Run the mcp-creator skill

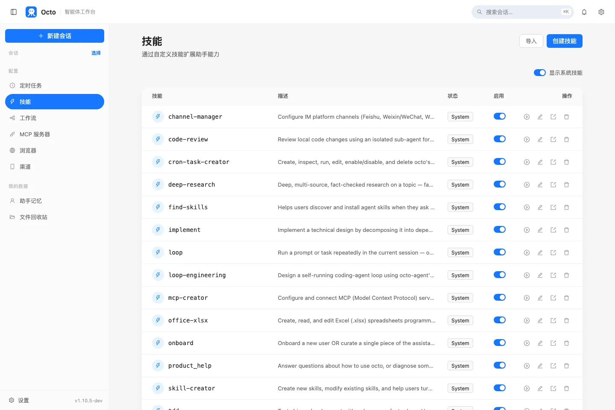point(527,298)
